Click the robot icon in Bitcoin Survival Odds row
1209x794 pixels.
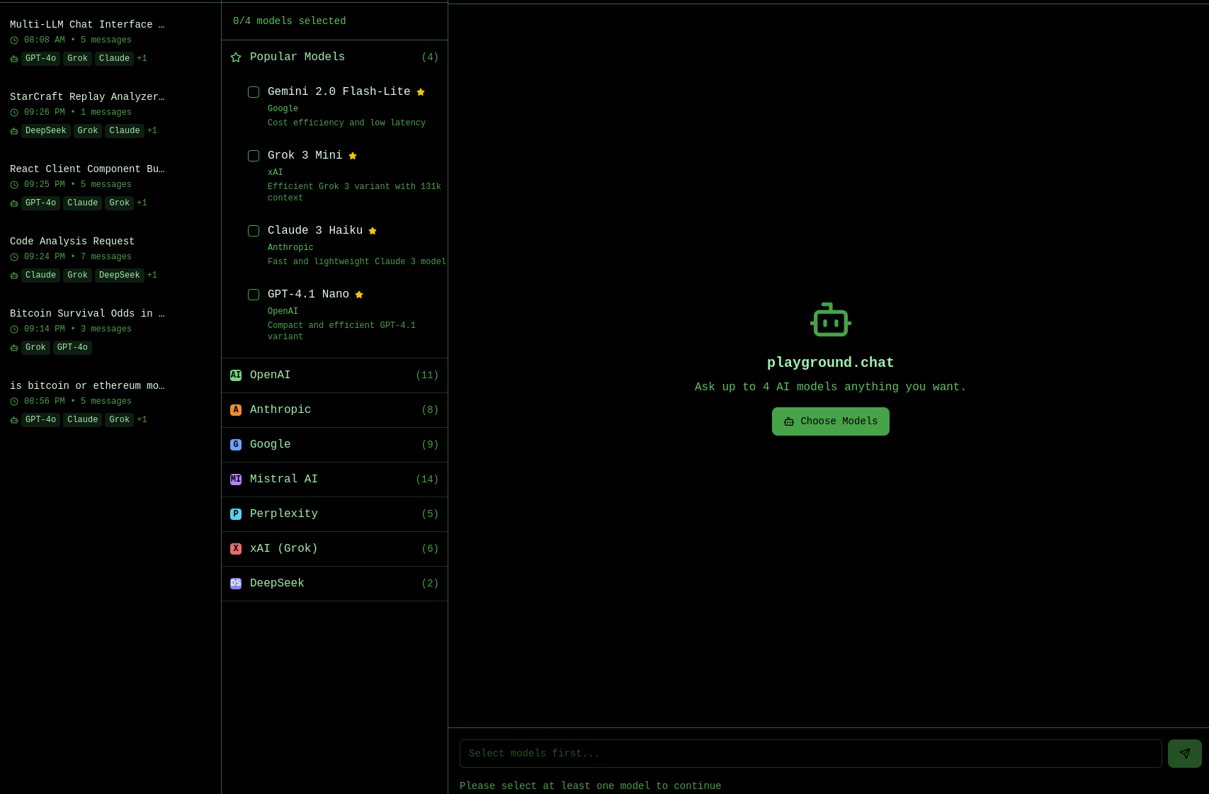pyautogui.click(x=14, y=348)
